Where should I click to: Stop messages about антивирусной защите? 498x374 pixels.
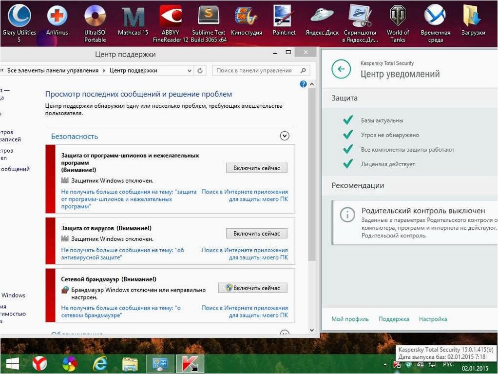coord(123,254)
